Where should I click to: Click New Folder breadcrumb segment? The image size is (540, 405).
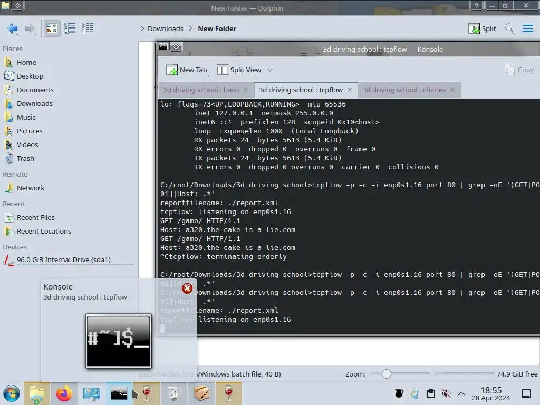[217, 28]
